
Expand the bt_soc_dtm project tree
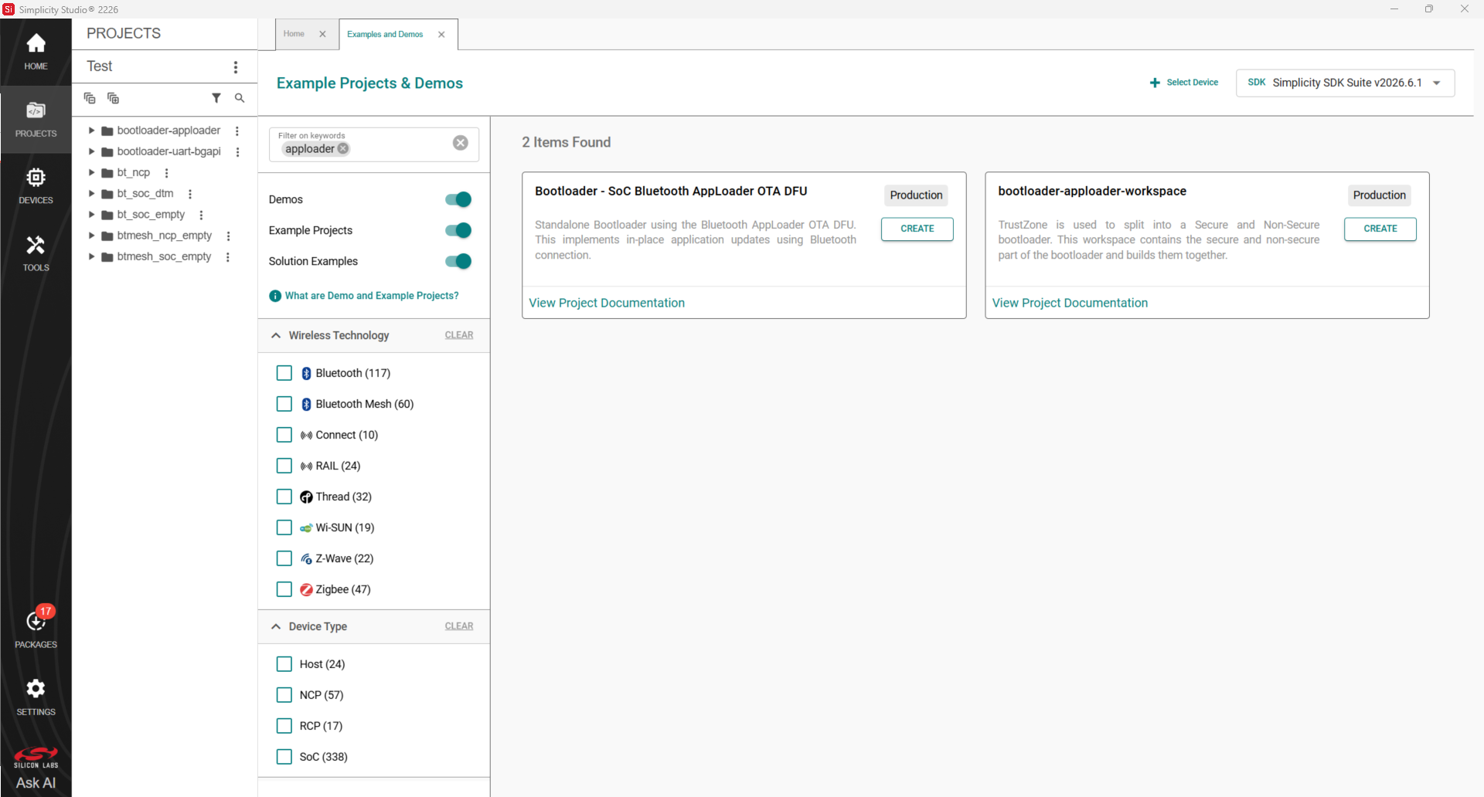(91, 194)
